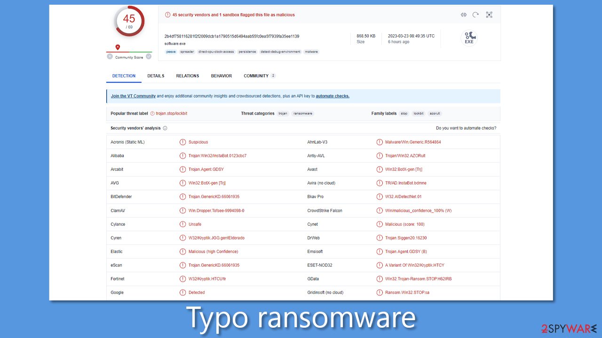Vote the file safe with the left arrow
This screenshot has width=602, height=338.
(x=110, y=56)
